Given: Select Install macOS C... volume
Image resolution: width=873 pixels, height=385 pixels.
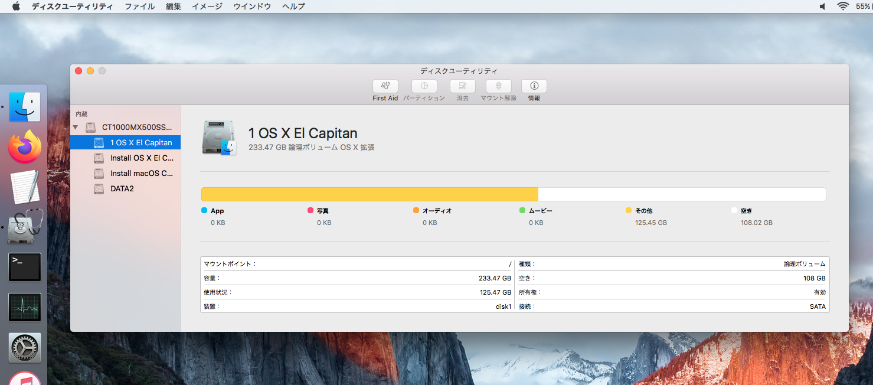Looking at the screenshot, I should pyautogui.click(x=141, y=174).
